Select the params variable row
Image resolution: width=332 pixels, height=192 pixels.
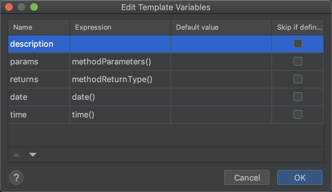tap(24, 62)
